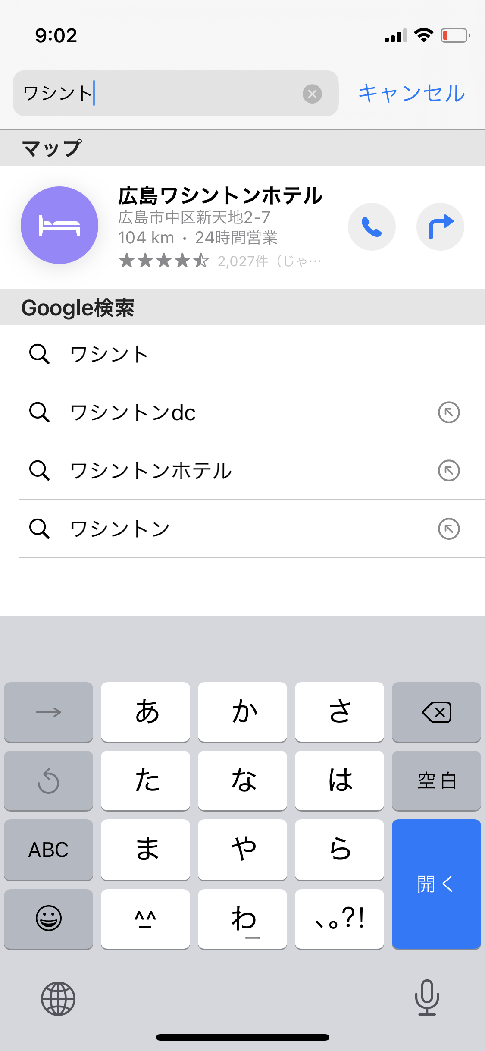Switch to ABC keyboard layout
This screenshot has height=1051, width=485.
(48, 850)
